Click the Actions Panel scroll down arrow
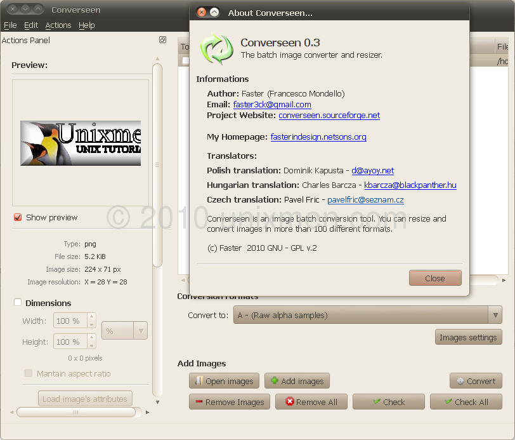This screenshot has width=515, height=440. pos(157,402)
